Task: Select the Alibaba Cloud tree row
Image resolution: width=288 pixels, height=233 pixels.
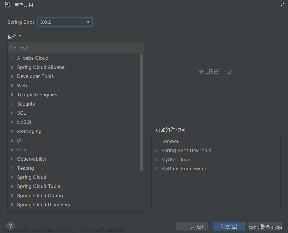Action: (74, 58)
